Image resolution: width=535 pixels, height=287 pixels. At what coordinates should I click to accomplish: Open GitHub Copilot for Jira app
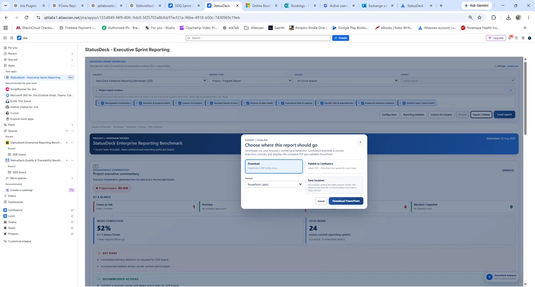tap(24, 107)
